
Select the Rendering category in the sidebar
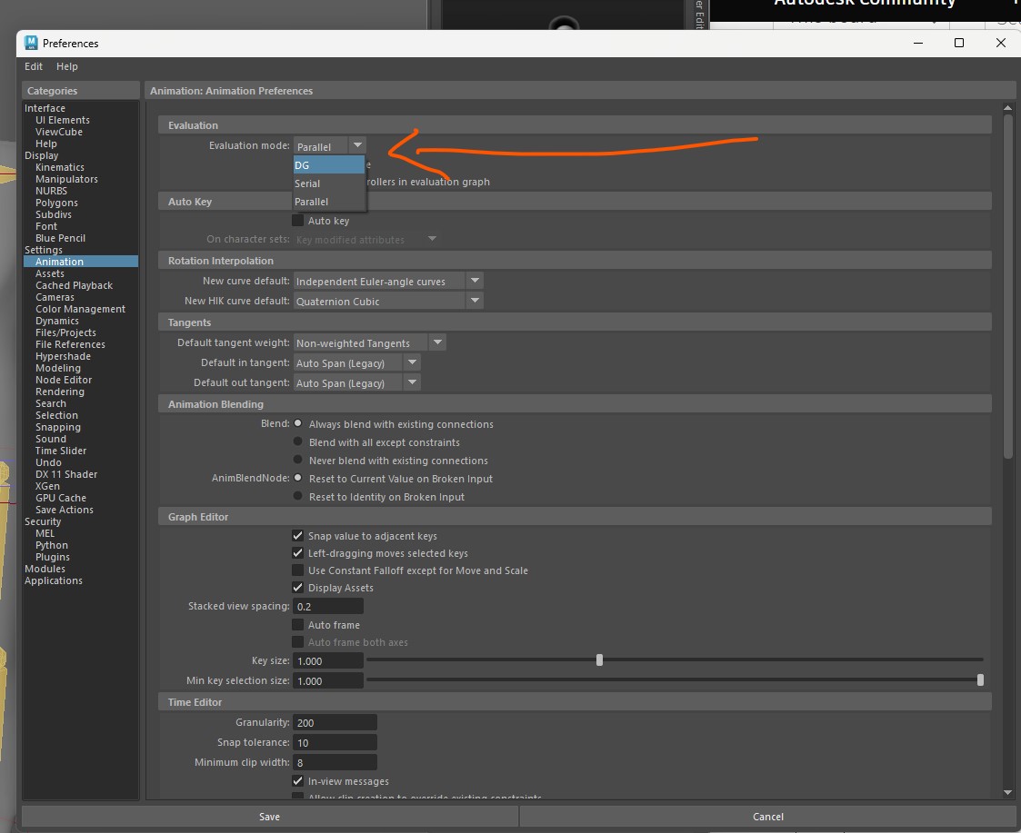click(60, 392)
